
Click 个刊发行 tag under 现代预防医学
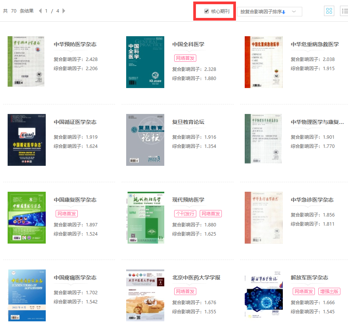point(185,214)
